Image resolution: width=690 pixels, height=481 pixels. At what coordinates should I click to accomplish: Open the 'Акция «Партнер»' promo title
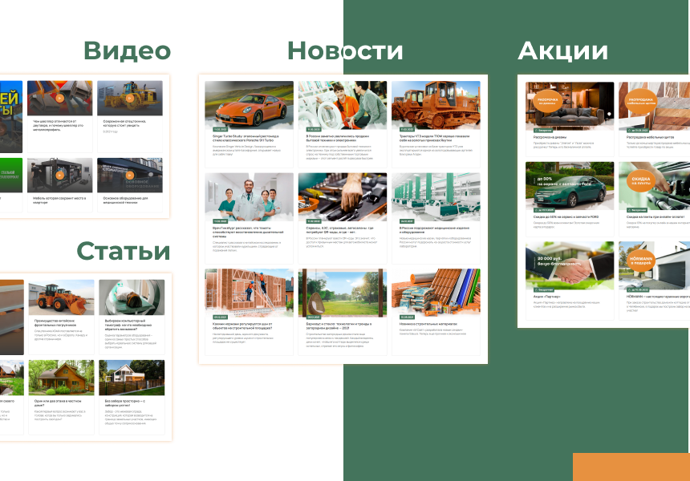tap(543, 297)
